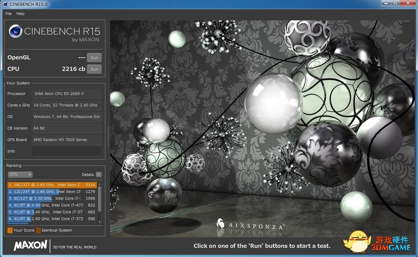
Task: Click the ranking list vertical scrollbar
Action: click(x=100, y=203)
